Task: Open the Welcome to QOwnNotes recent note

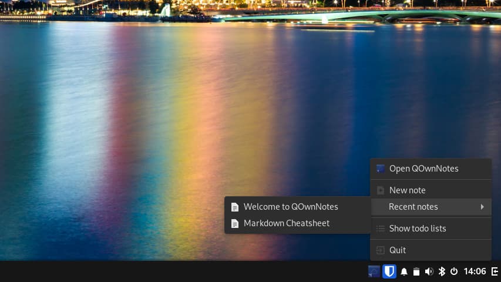Action: (x=291, y=207)
